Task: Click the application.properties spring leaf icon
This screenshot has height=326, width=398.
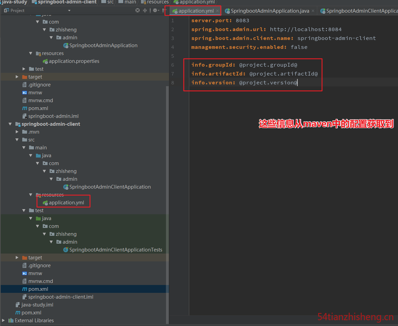Action: tap(46, 62)
